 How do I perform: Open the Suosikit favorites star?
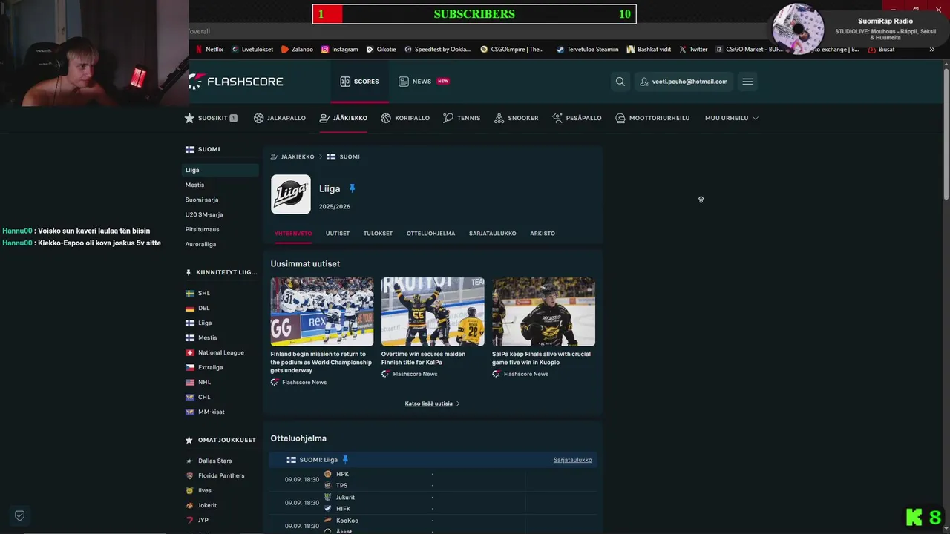pyautogui.click(x=189, y=118)
